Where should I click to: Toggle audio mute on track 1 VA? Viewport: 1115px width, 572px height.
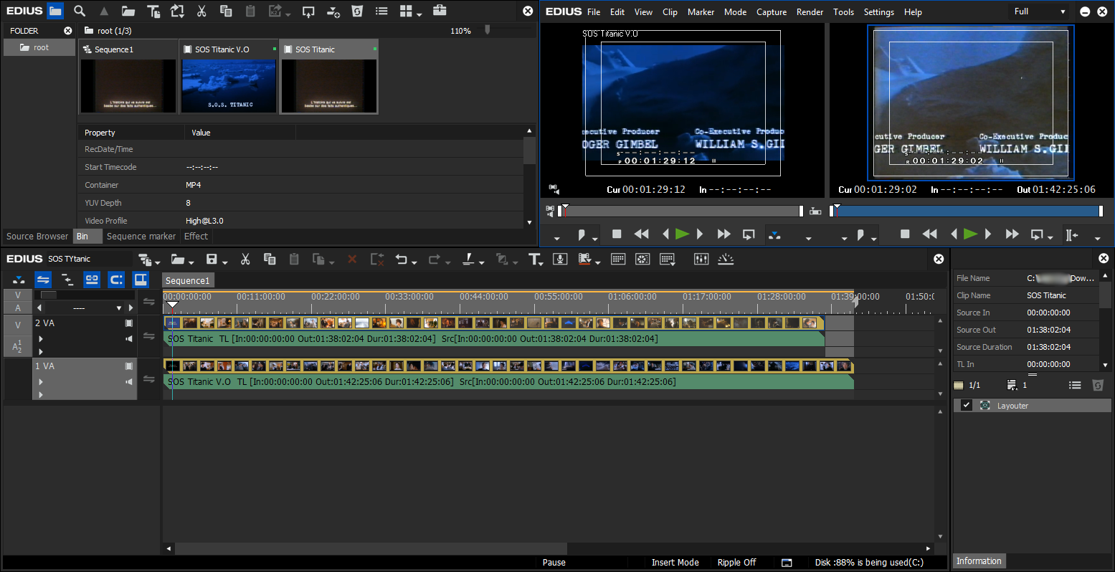point(129,381)
